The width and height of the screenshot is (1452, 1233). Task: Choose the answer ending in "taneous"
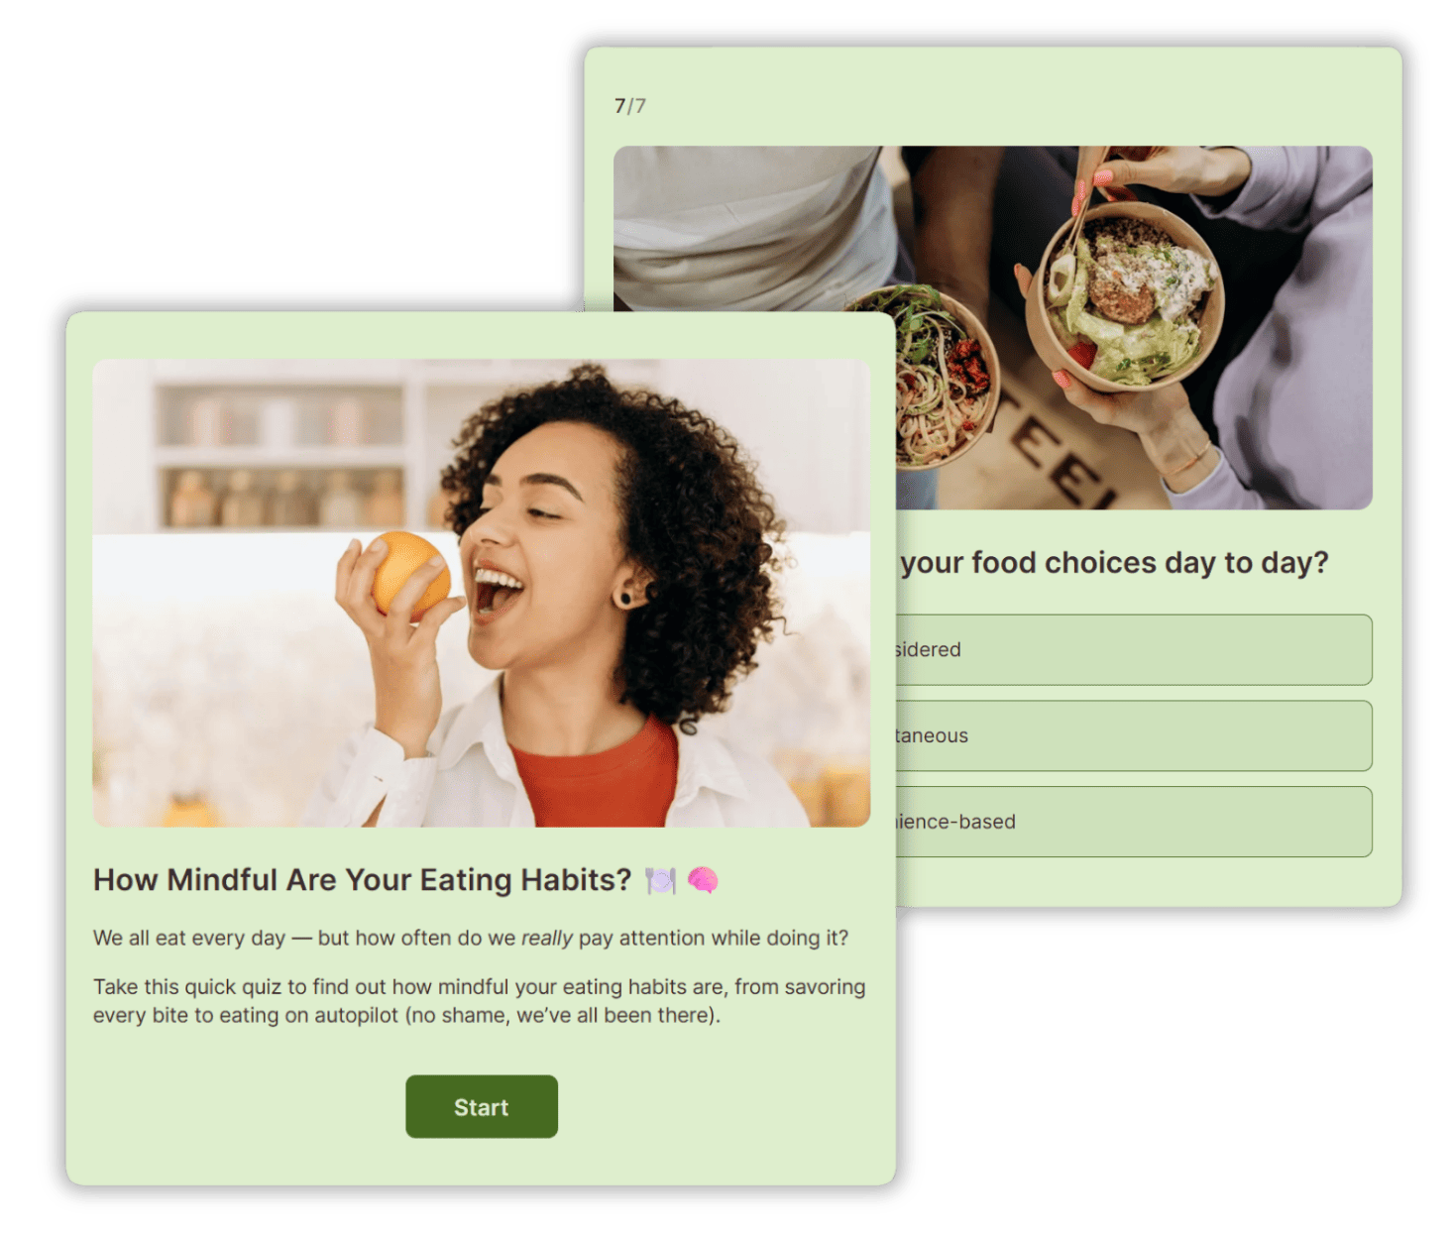(x=1134, y=735)
